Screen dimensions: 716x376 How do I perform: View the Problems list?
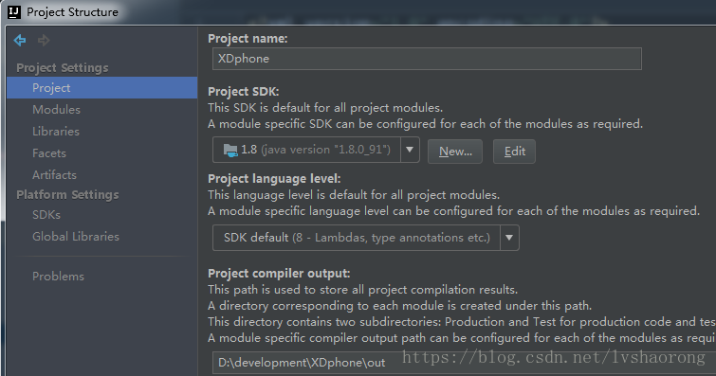click(58, 276)
